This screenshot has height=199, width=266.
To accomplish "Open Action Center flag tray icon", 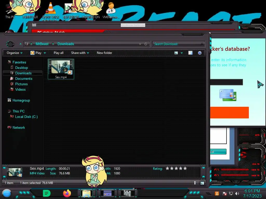I will [x=225, y=193].
